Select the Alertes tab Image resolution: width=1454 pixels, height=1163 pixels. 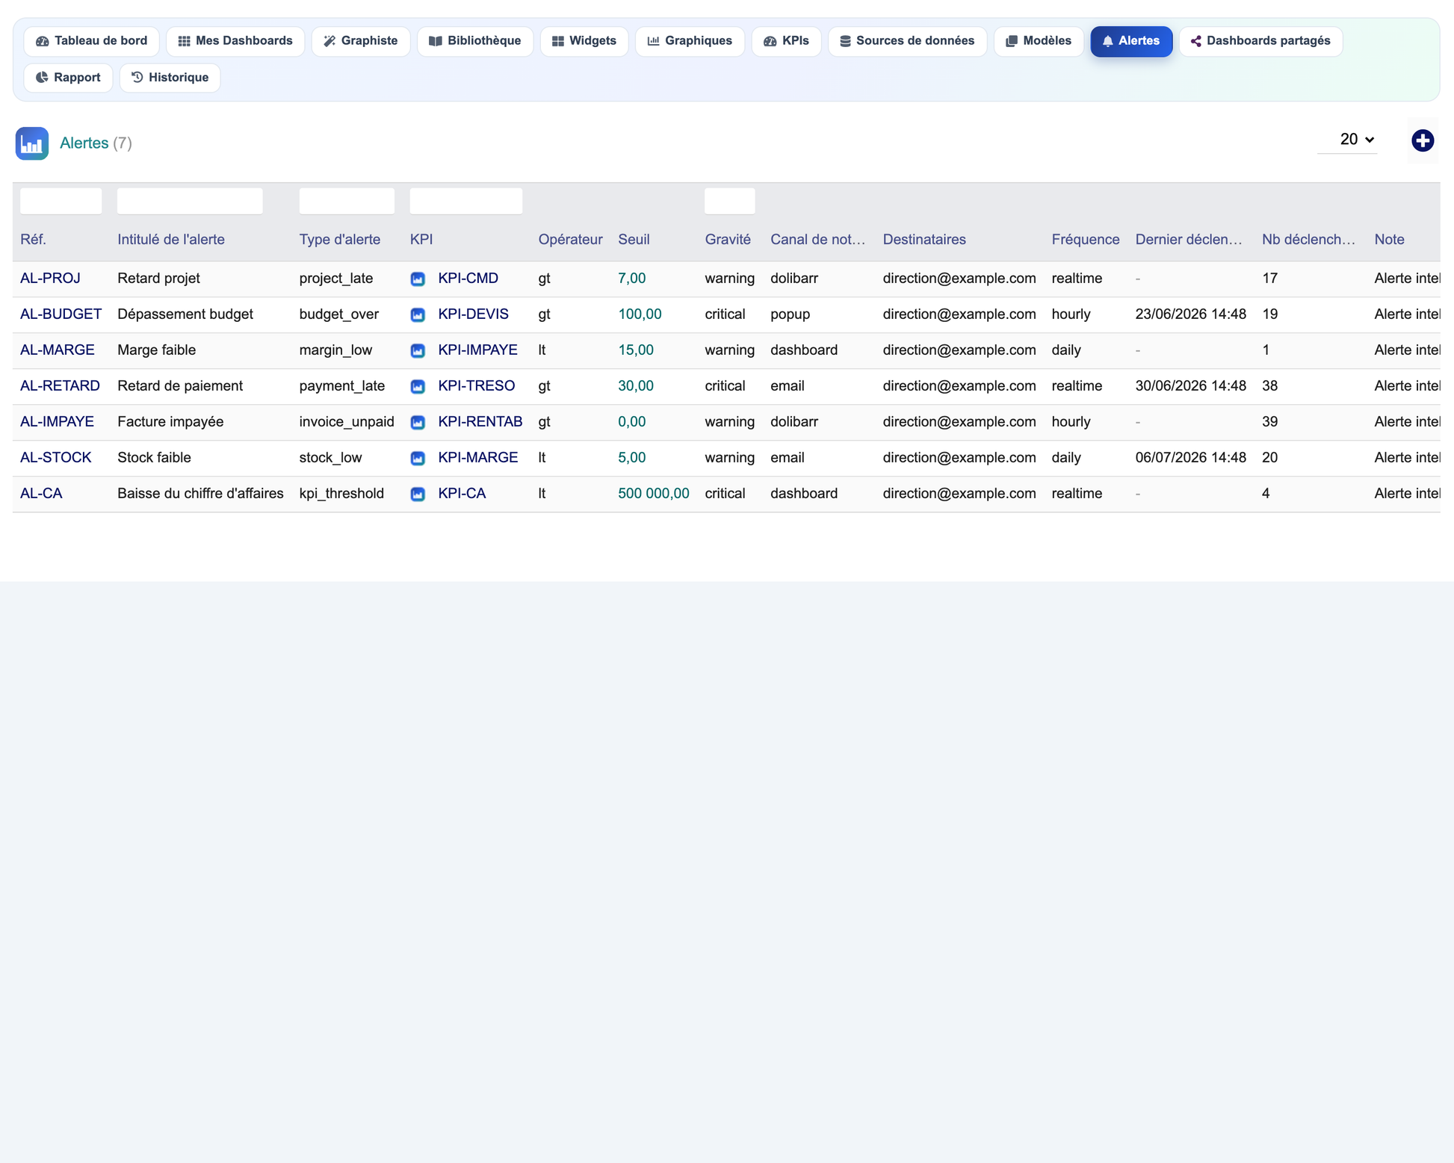(x=1131, y=41)
